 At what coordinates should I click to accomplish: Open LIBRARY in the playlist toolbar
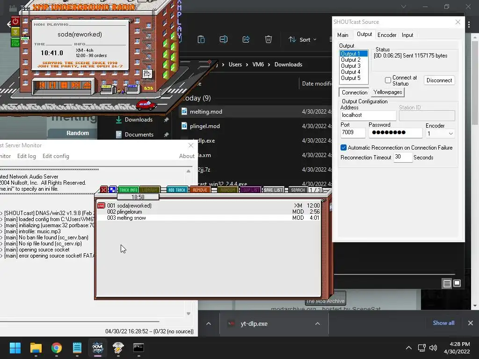tap(149, 190)
